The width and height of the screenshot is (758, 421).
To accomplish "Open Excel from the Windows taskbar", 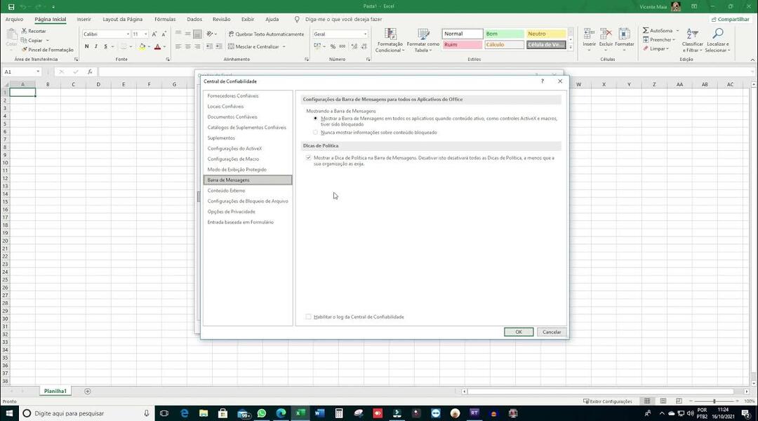I will coord(300,413).
